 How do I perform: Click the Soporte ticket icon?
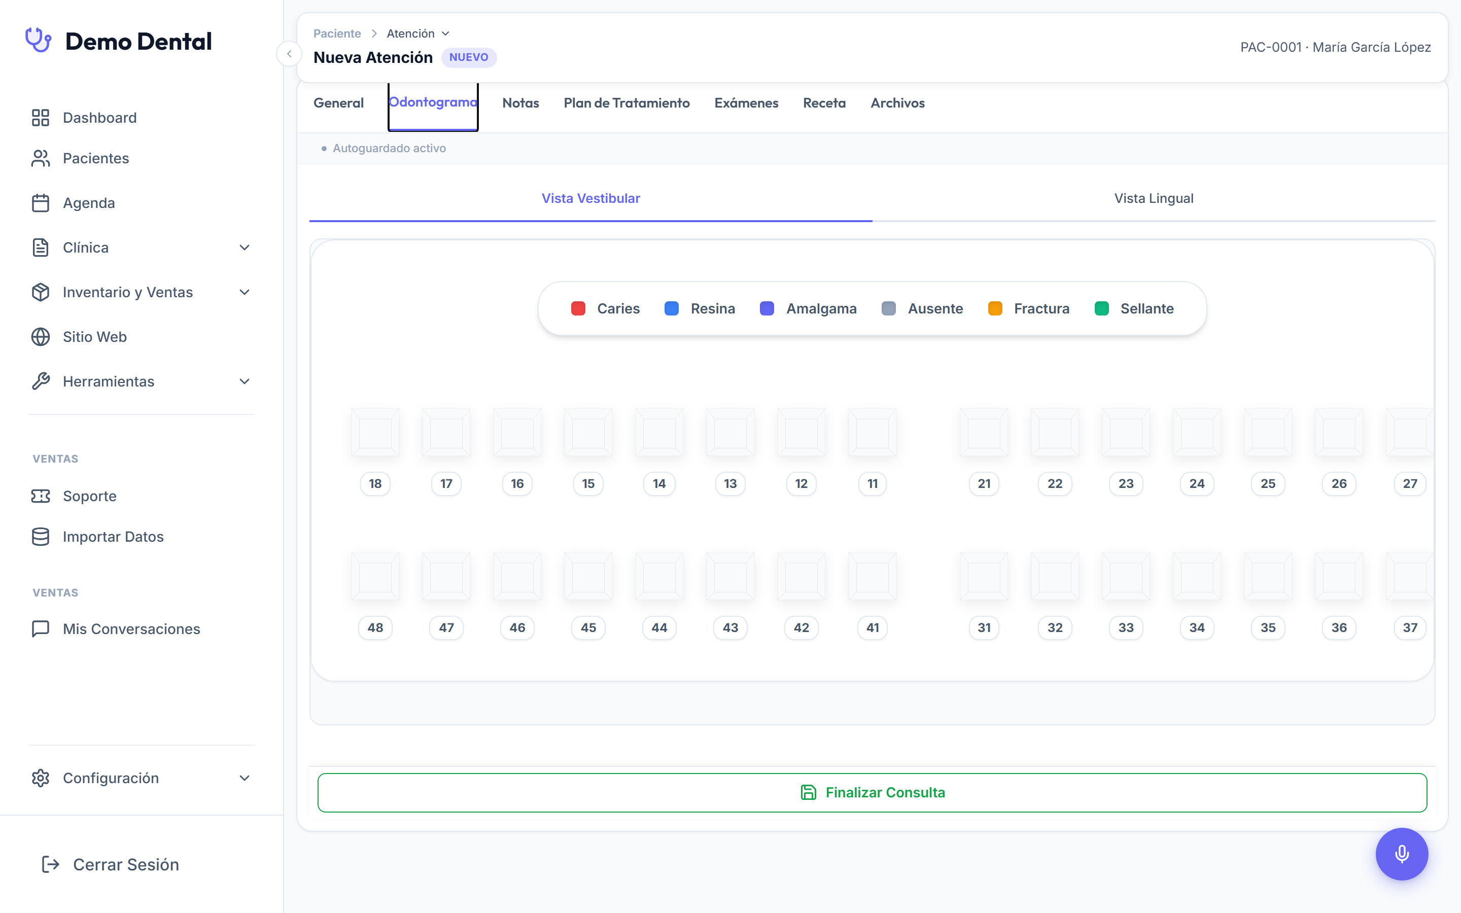[x=41, y=496]
